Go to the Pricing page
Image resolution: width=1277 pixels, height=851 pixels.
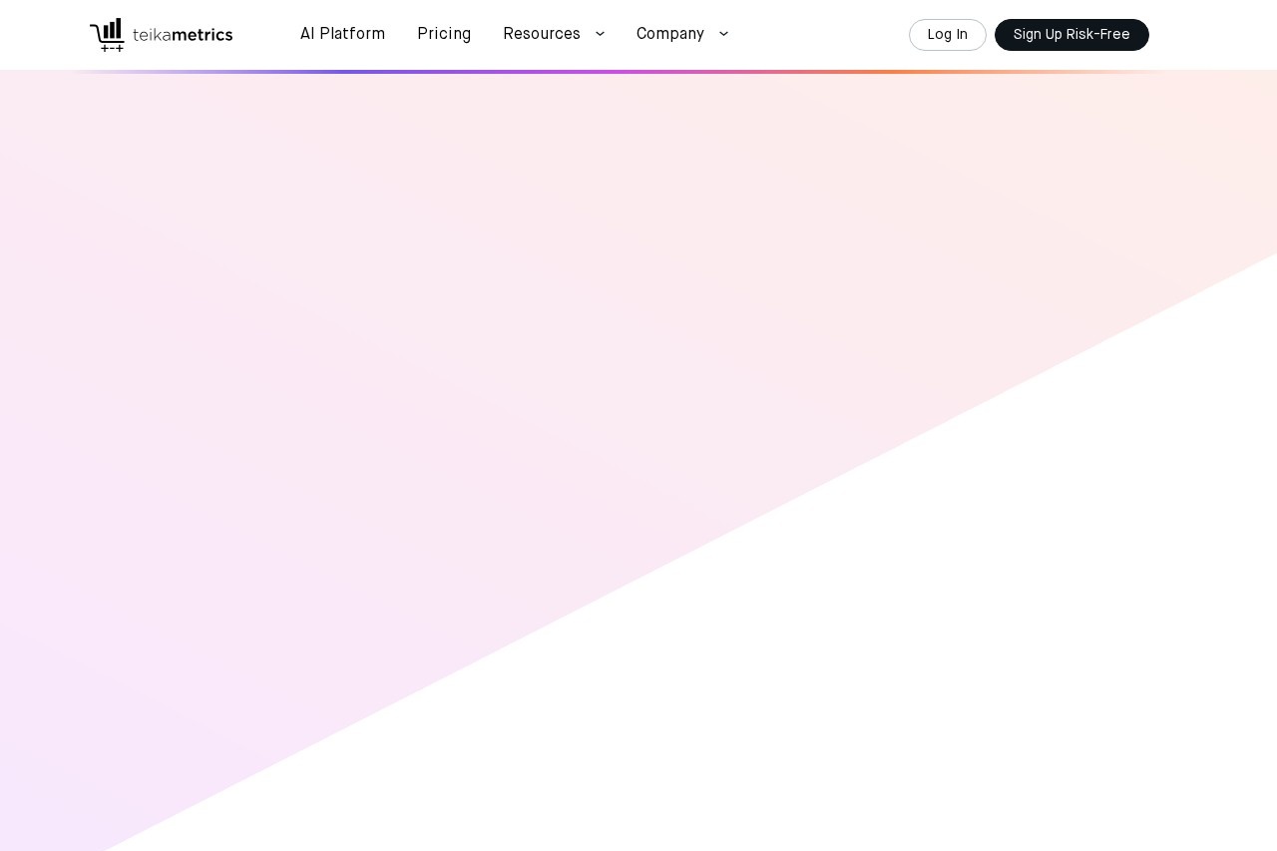click(444, 35)
